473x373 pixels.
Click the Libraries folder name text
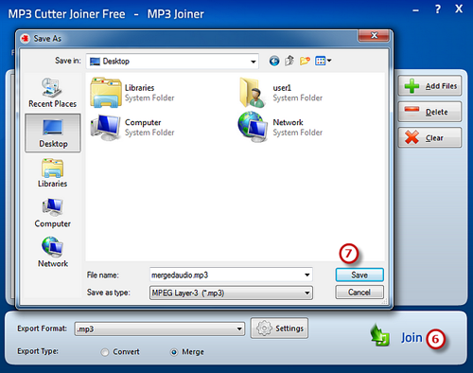pos(139,88)
